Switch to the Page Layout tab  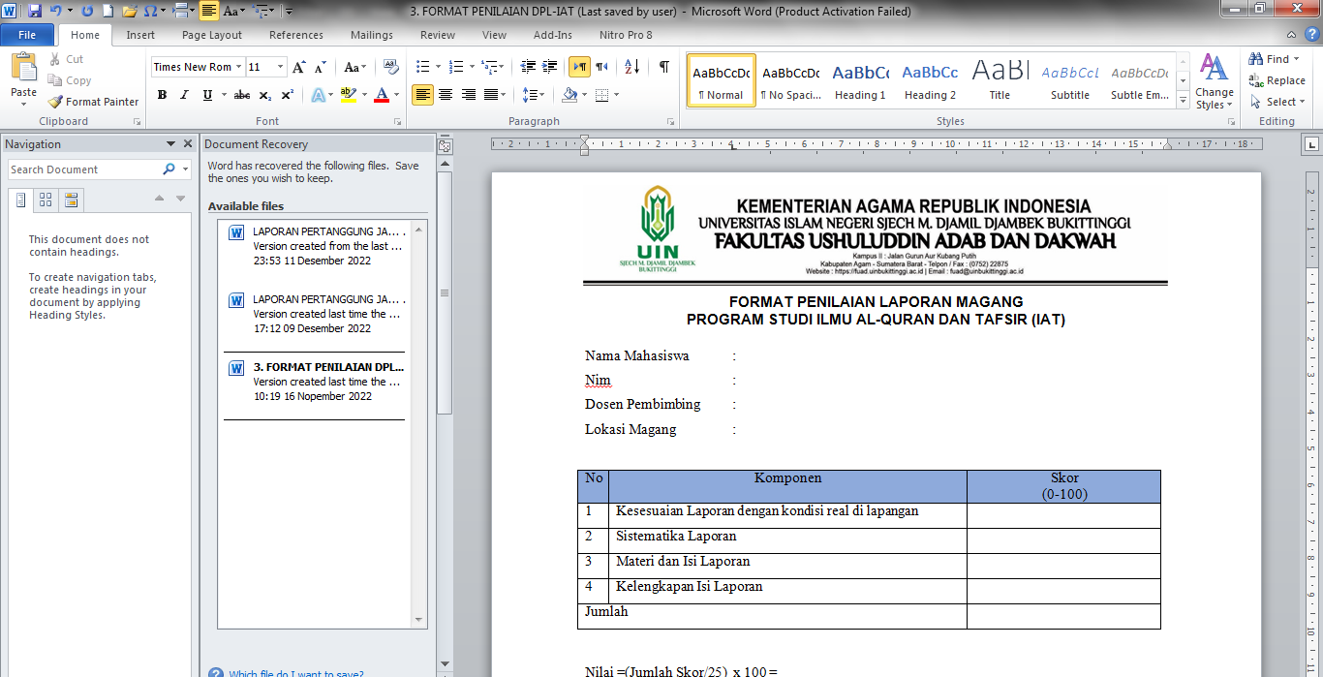[x=212, y=35]
